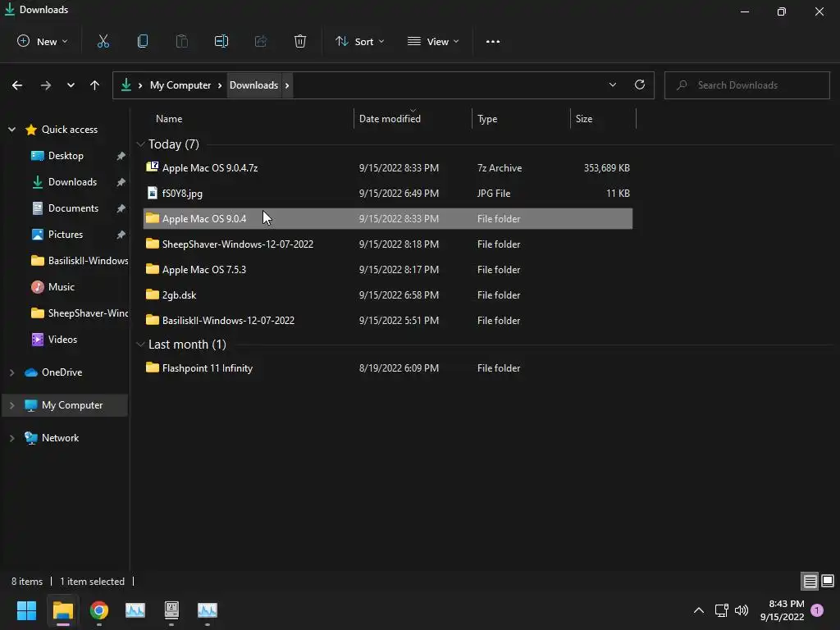The height and width of the screenshot is (630, 840).
Task: Click the Share icon in toolbar
Action: (260, 41)
